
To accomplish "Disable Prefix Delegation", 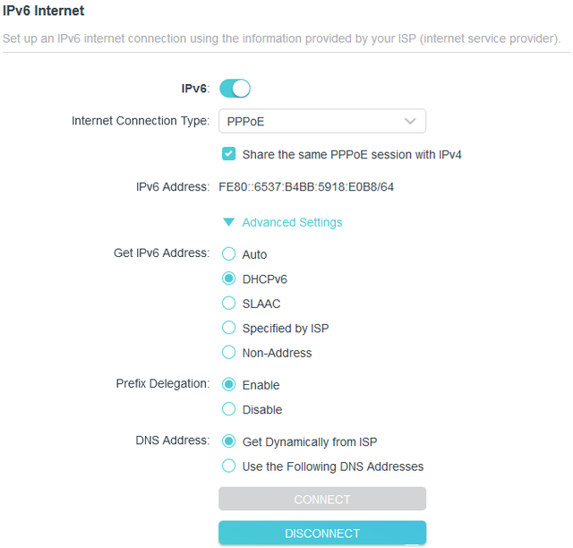I will pyautogui.click(x=229, y=409).
